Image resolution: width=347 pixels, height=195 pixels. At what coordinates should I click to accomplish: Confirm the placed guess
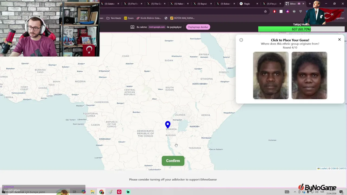[173, 161]
